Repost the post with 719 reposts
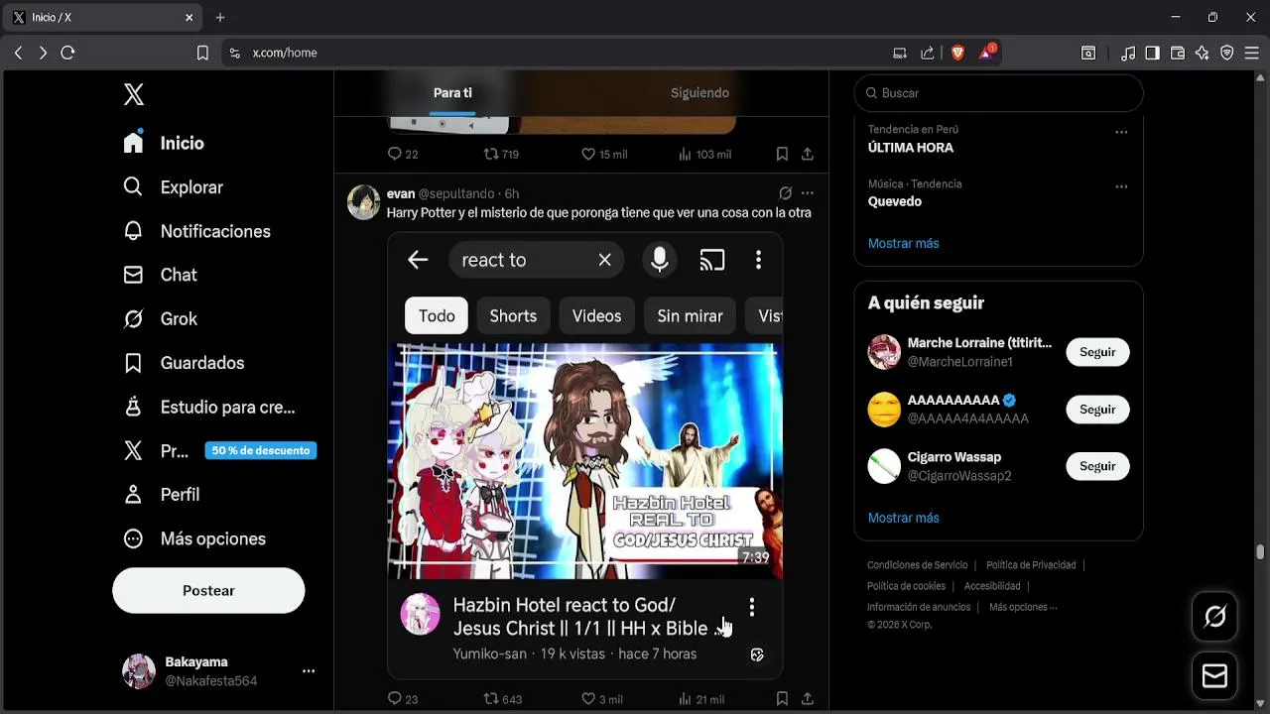 tap(501, 154)
